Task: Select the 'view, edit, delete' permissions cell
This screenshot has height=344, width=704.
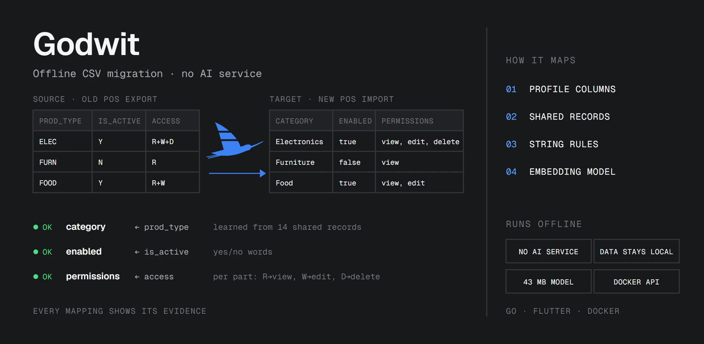Action: (419, 141)
